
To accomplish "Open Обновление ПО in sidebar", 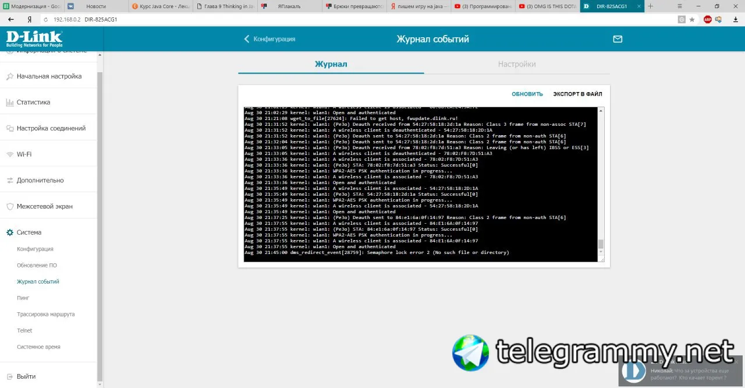I will [37, 265].
